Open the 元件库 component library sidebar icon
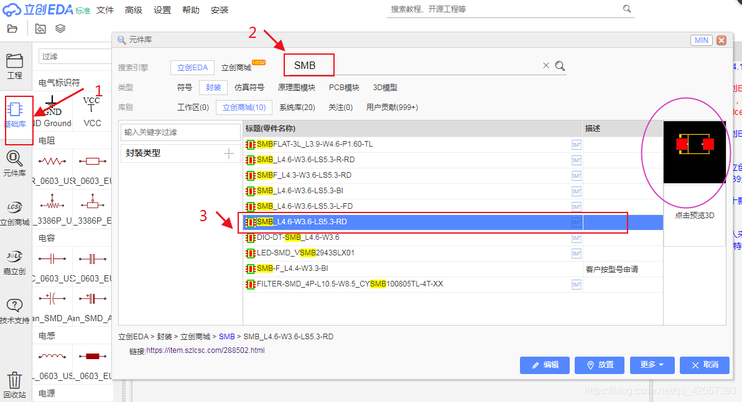This screenshot has width=742, height=402. tap(15, 163)
